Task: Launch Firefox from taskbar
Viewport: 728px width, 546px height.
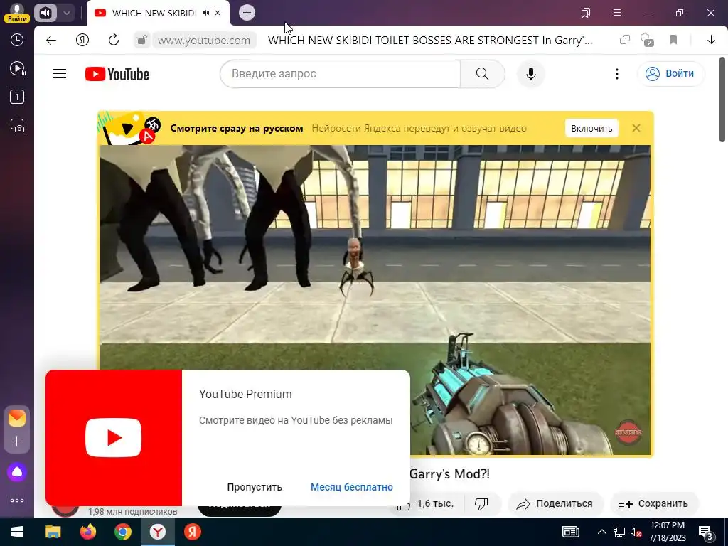Action: [87, 532]
